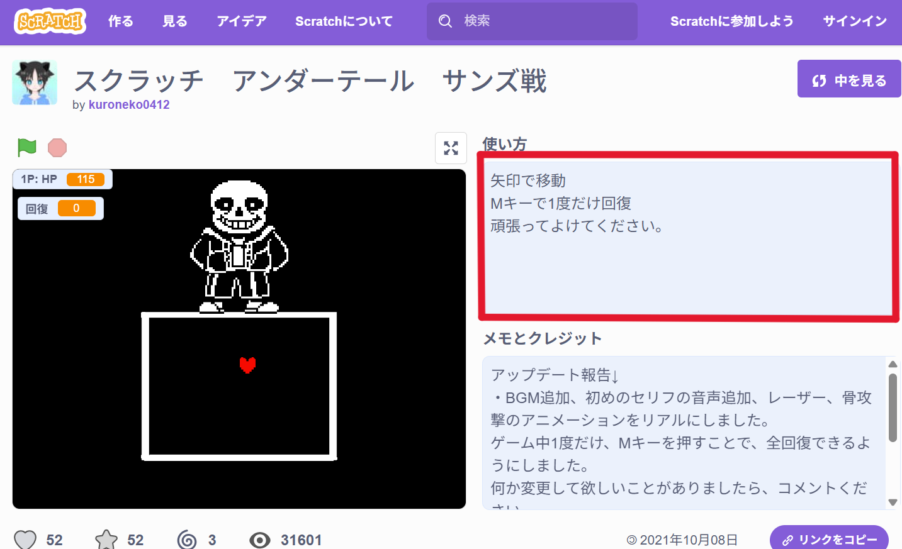Viewport: 902px width, 549px height.
Task: Click the Scratch logo
Action: [50, 21]
